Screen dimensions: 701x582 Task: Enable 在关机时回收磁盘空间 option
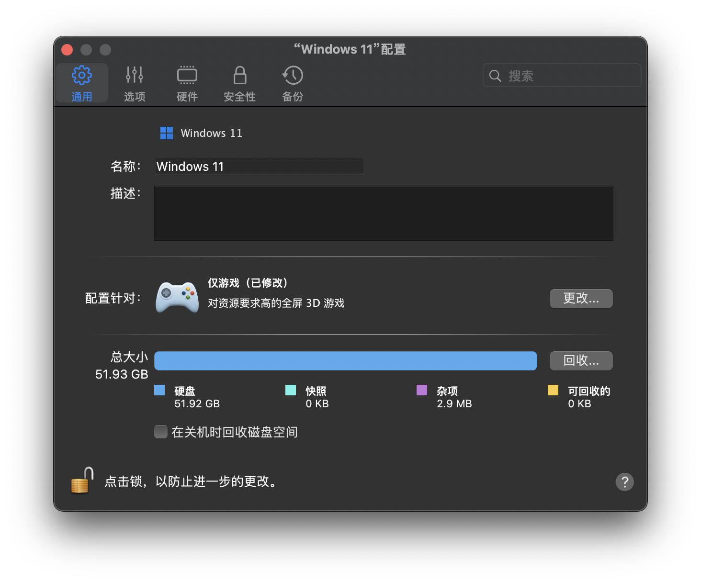pos(160,431)
